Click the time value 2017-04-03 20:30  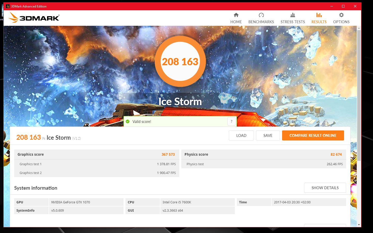tap(292, 202)
